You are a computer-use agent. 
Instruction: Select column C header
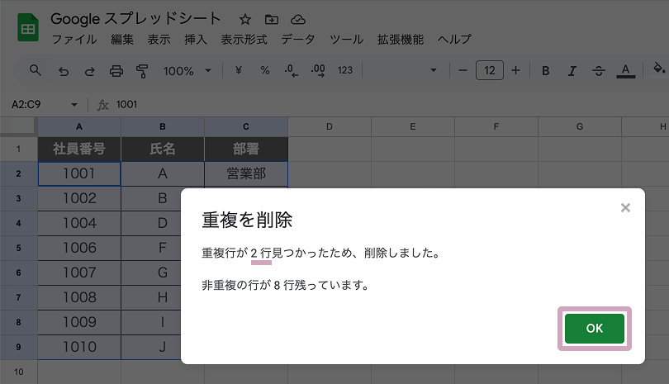[x=246, y=126]
